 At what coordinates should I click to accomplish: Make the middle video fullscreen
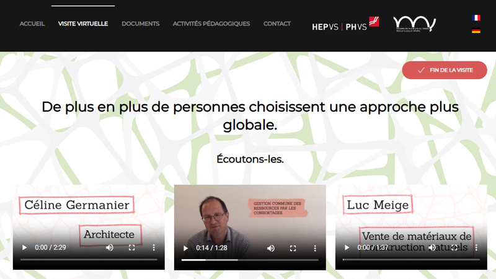click(x=293, y=249)
